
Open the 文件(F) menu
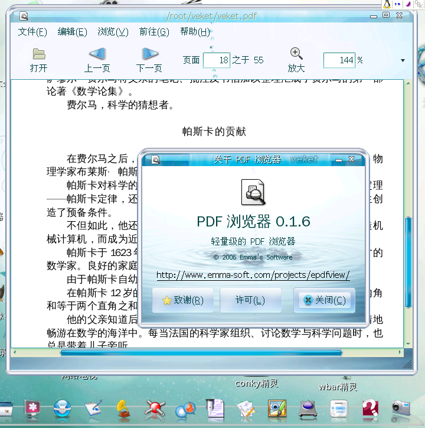point(32,32)
